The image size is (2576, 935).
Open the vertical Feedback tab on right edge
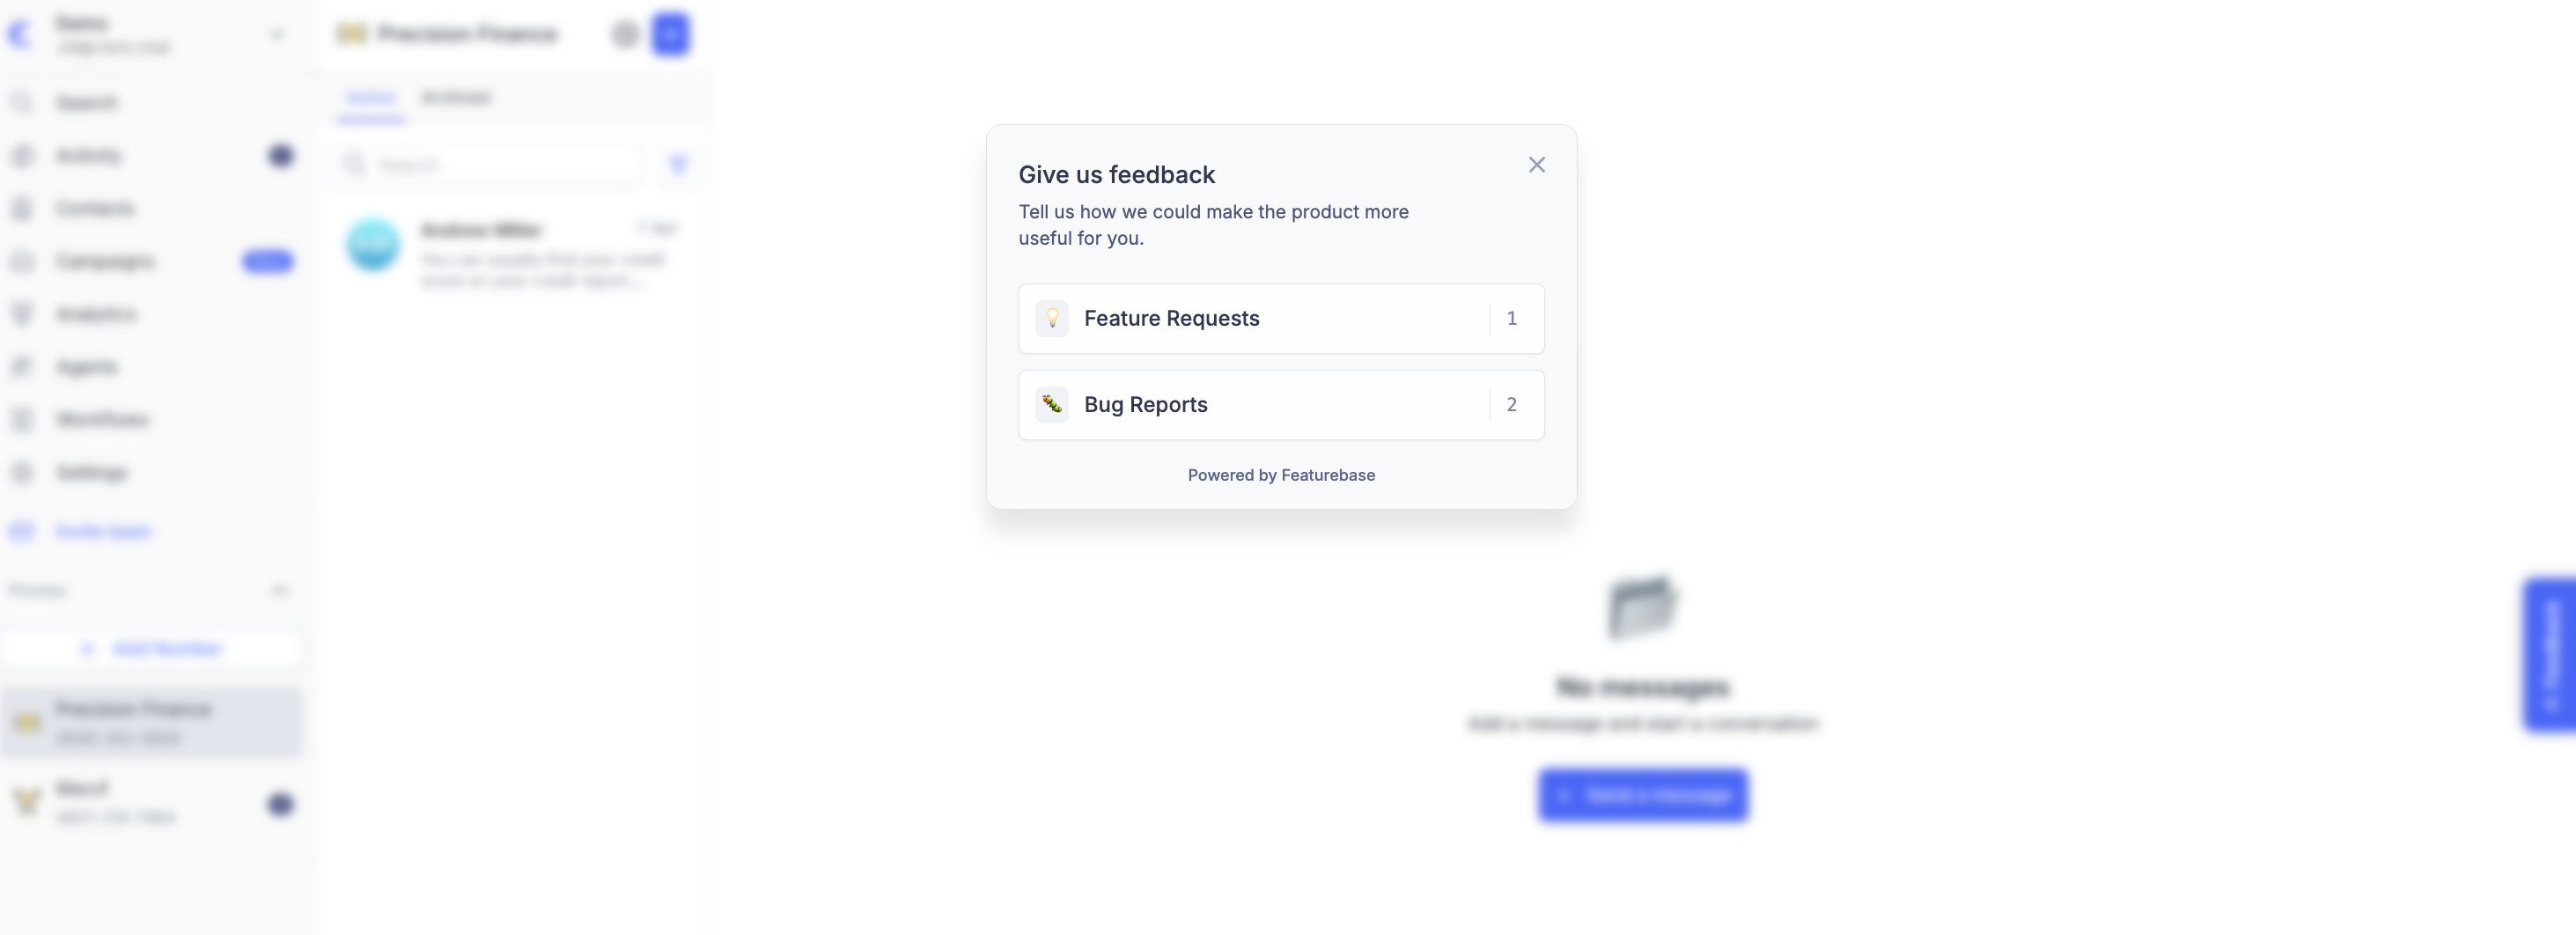pyautogui.click(x=2549, y=655)
